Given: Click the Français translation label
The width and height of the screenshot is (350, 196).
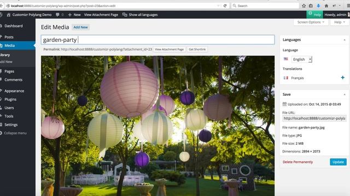Looking at the screenshot, I should click(297, 78).
